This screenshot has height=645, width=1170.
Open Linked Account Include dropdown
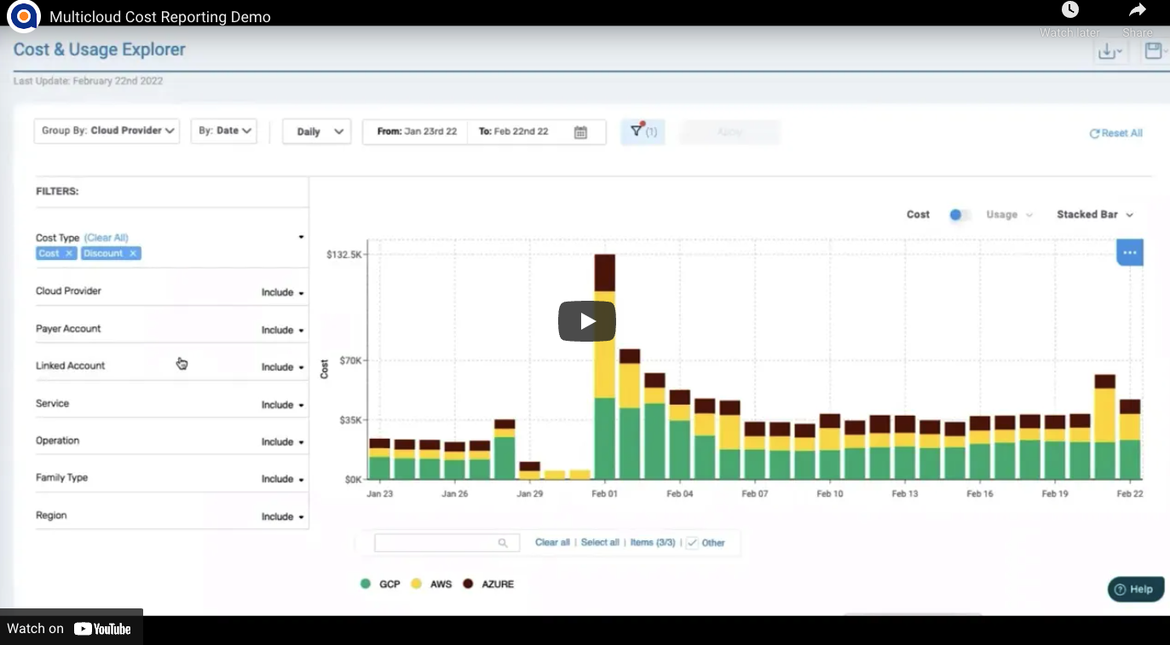pyautogui.click(x=283, y=367)
